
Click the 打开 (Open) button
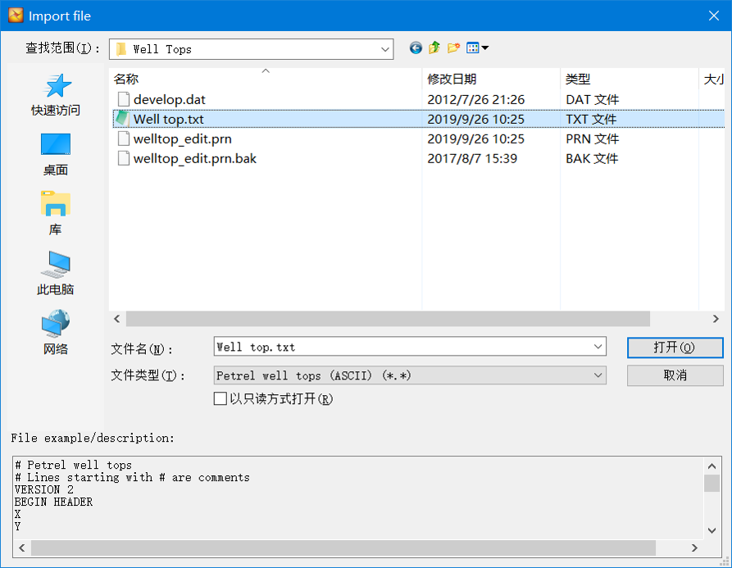pyautogui.click(x=675, y=348)
